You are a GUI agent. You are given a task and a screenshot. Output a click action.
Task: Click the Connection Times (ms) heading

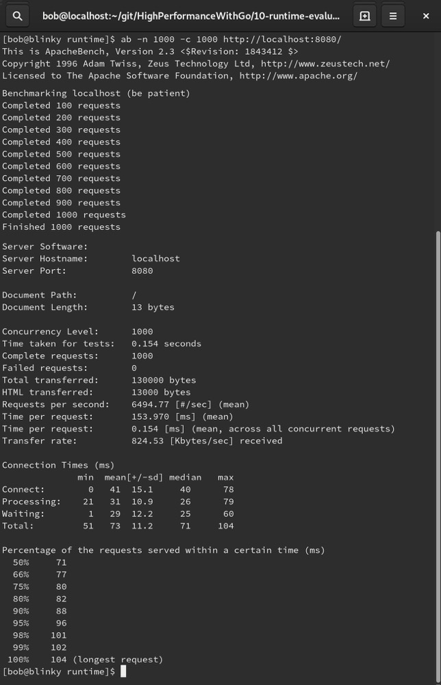point(58,465)
